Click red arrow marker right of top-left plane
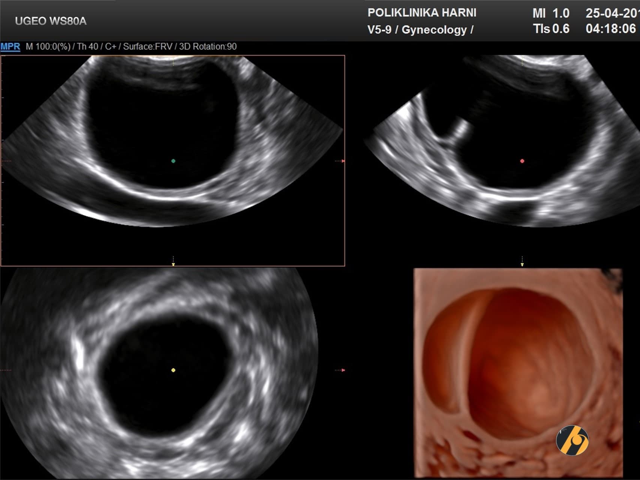Image resolution: width=640 pixels, height=480 pixels. [343, 161]
